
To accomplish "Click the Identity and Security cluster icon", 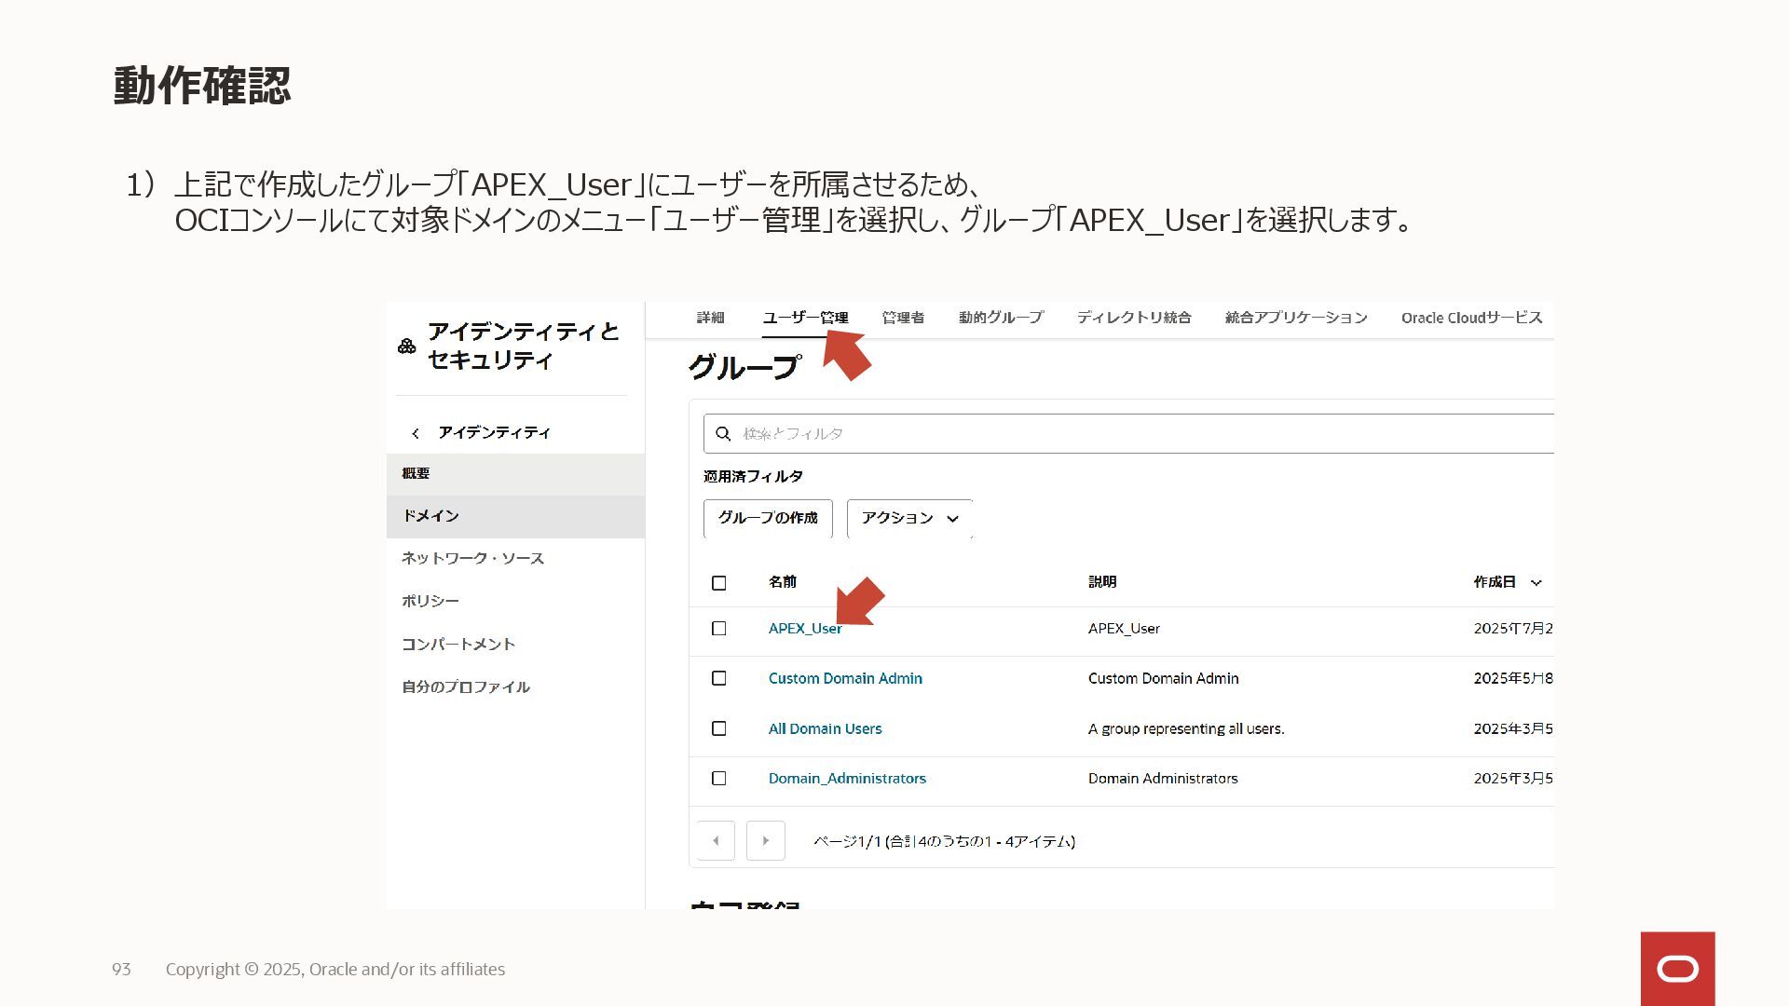I will [x=407, y=347].
